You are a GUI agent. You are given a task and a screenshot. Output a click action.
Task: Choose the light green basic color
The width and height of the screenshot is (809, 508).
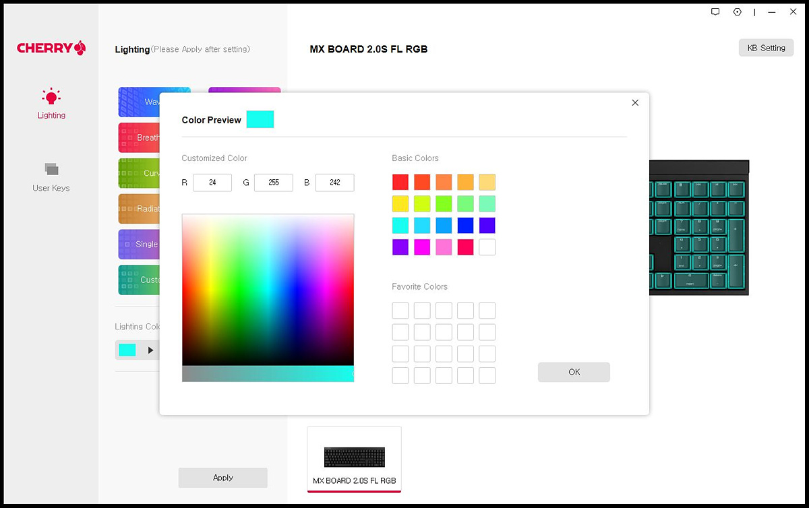(465, 203)
